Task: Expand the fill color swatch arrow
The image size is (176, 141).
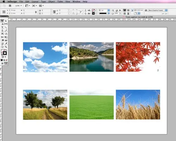Action: (x=96, y=10)
